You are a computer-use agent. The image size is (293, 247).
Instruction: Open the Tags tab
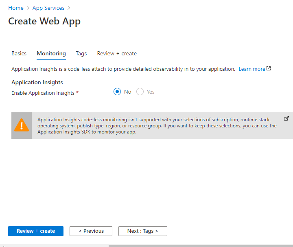click(81, 54)
